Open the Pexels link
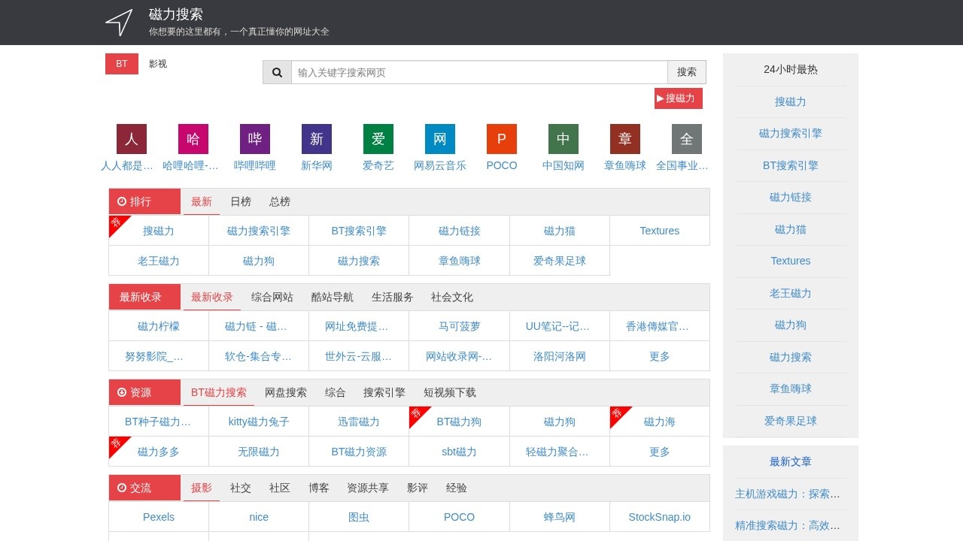The image size is (963, 541). [x=159, y=517]
